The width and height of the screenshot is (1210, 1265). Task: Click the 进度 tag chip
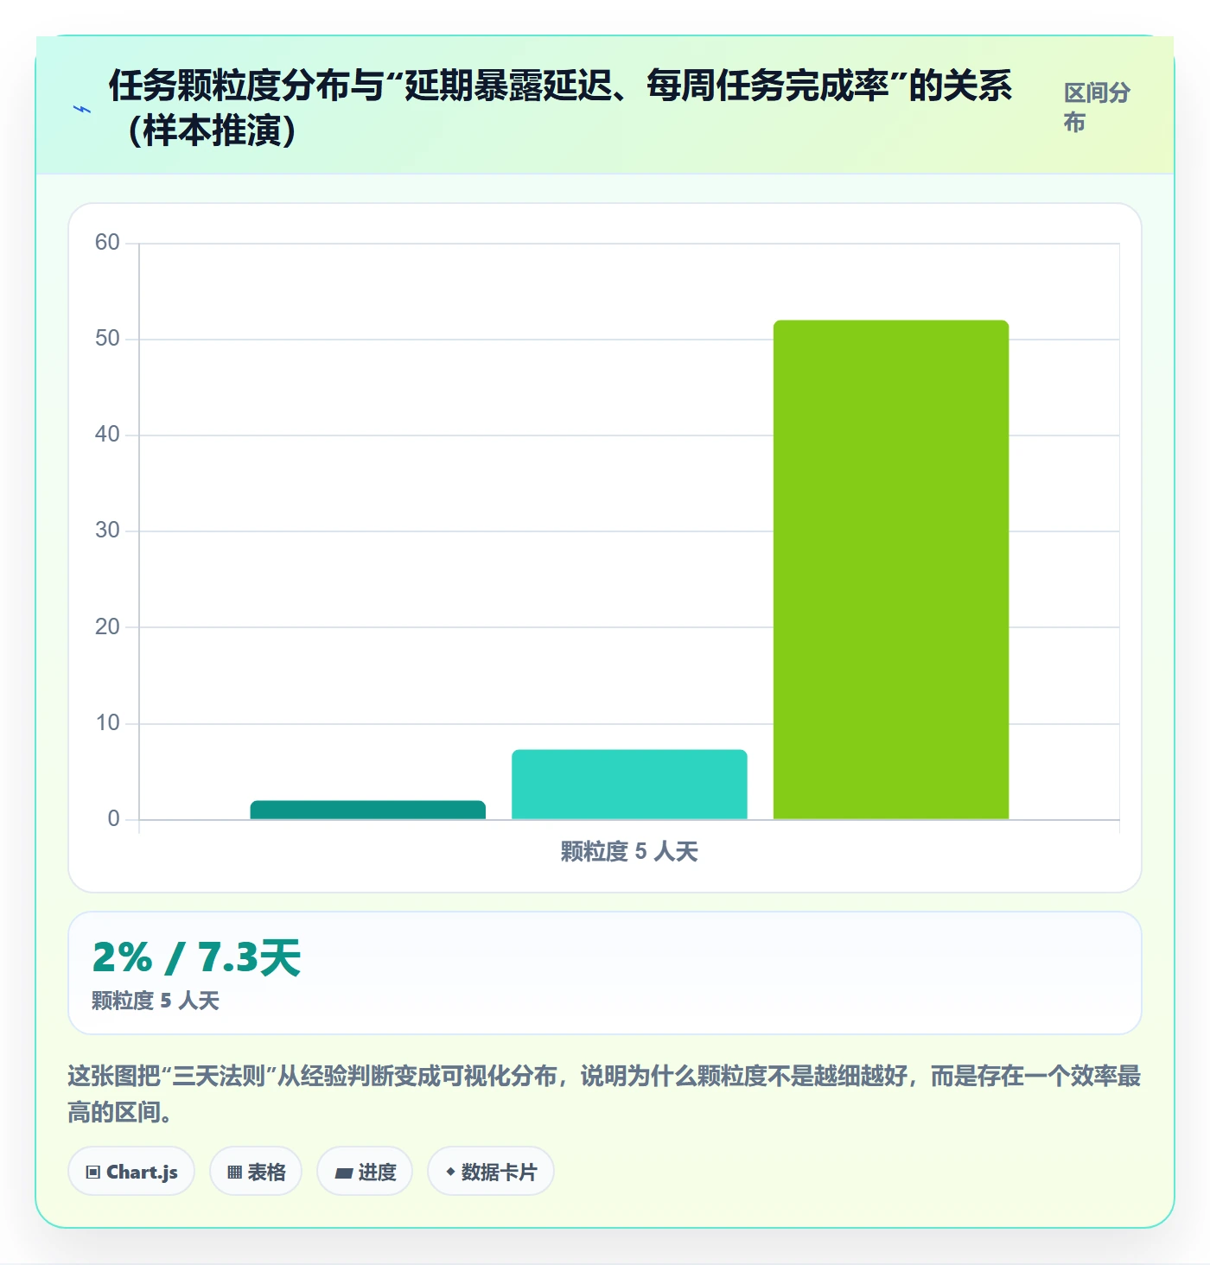tap(365, 1172)
